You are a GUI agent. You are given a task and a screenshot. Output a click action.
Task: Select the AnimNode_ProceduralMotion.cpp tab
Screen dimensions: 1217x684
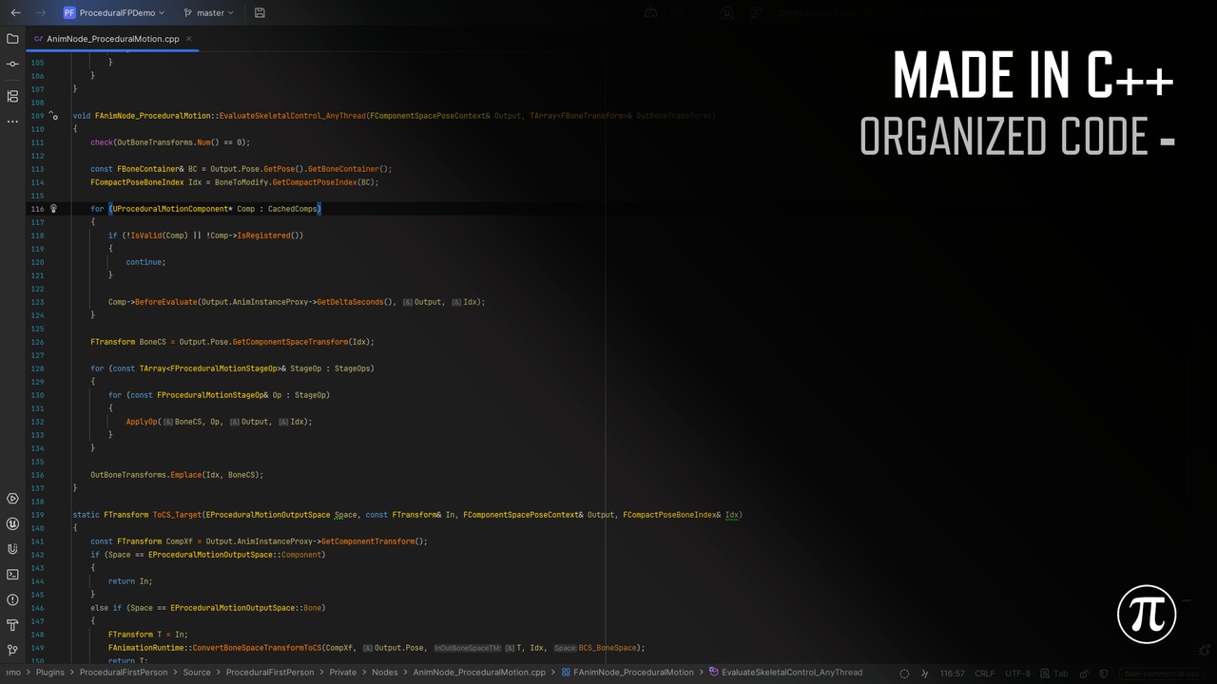(x=112, y=39)
